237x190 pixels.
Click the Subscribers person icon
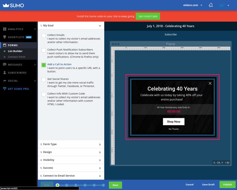(5, 73)
